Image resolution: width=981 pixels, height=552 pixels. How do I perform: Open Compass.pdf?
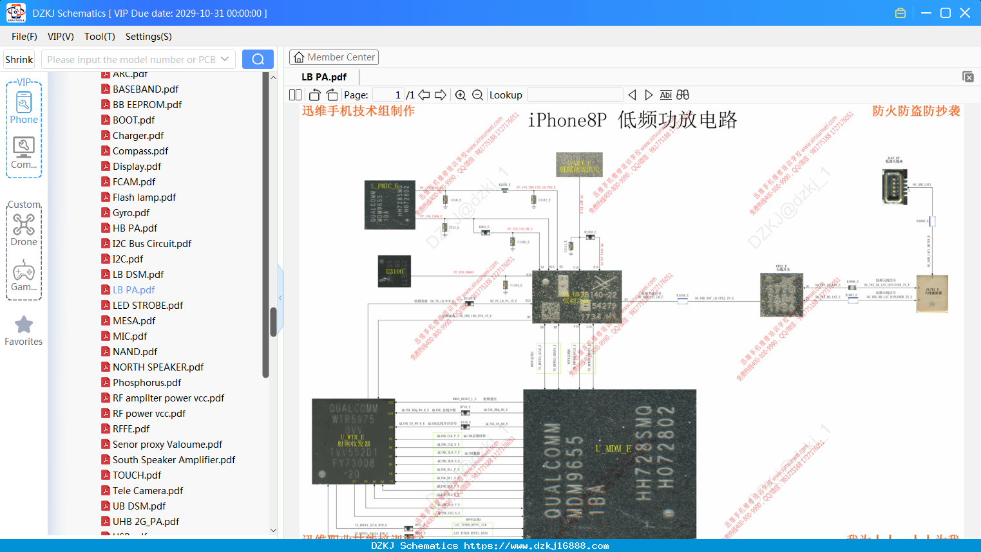(x=140, y=151)
